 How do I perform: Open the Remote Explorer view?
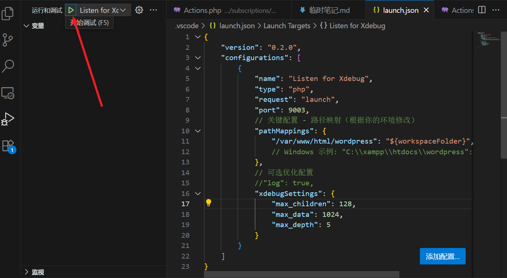8,93
